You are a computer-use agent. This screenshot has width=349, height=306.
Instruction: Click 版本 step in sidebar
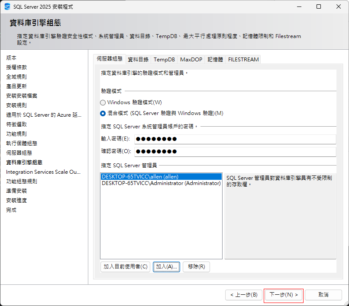[11, 58]
